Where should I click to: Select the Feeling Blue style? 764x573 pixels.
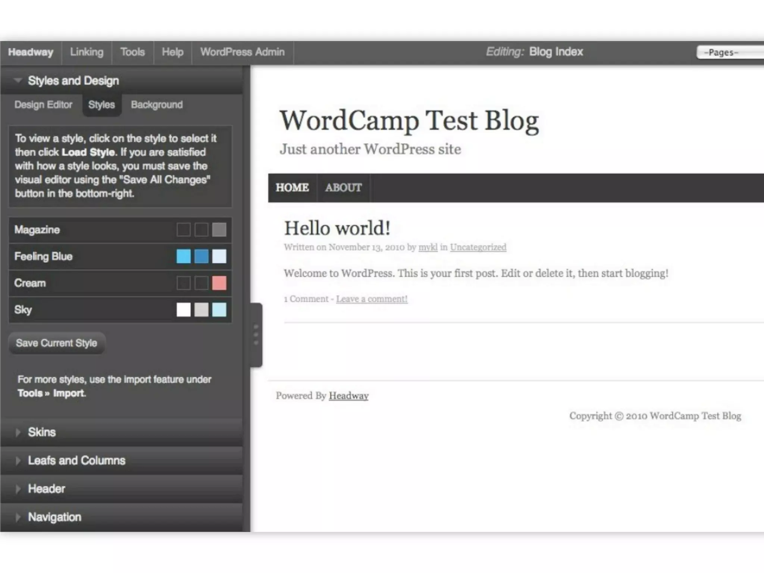[43, 257]
